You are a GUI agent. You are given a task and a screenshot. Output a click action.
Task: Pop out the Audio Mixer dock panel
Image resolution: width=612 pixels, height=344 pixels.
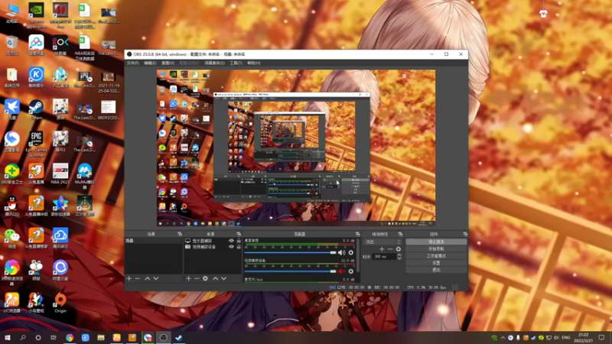pyautogui.click(x=357, y=234)
